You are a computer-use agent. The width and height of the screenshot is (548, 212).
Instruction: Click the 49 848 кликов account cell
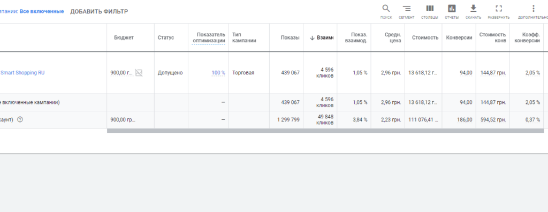pyautogui.click(x=325, y=119)
